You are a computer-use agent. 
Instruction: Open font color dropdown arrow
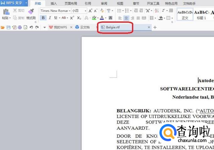(106, 18)
